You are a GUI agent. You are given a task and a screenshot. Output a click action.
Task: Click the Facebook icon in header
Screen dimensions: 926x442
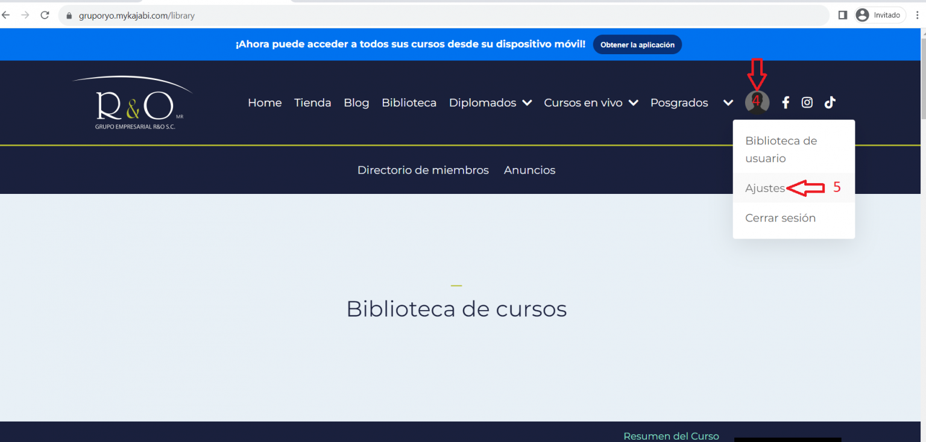click(x=786, y=103)
